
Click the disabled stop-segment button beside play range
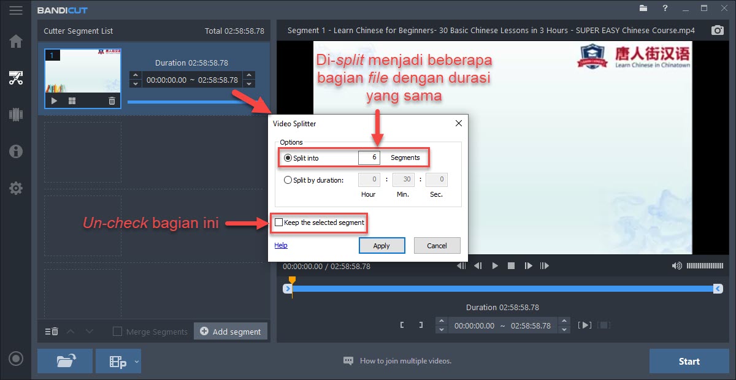[x=604, y=325]
